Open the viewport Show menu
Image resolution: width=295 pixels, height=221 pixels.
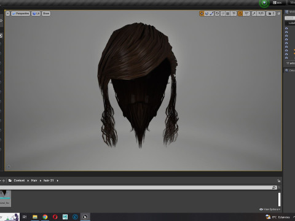[46, 14]
